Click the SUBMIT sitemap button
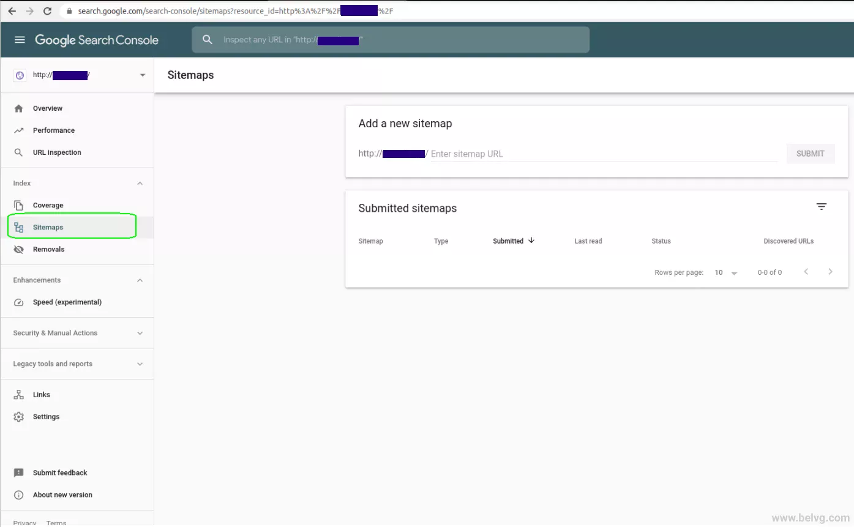The width and height of the screenshot is (854, 527). pos(811,154)
